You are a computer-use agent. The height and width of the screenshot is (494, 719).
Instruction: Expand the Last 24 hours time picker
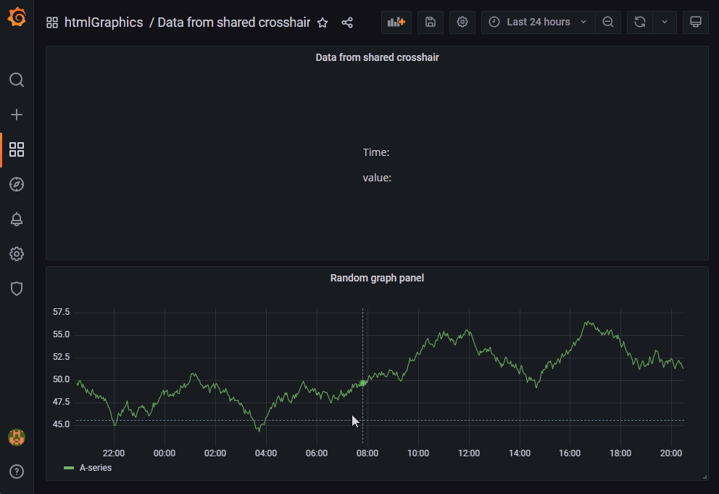pos(538,22)
